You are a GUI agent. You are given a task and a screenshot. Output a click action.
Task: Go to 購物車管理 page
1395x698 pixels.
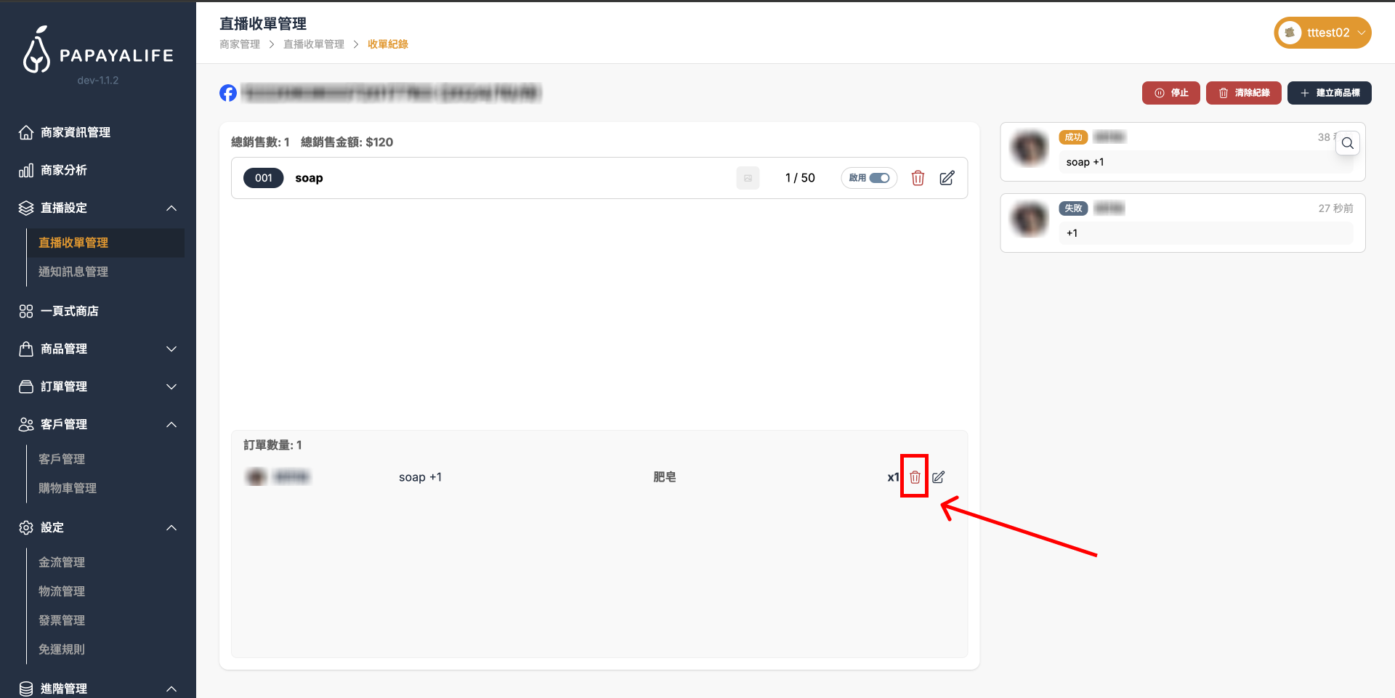coord(68,488)
